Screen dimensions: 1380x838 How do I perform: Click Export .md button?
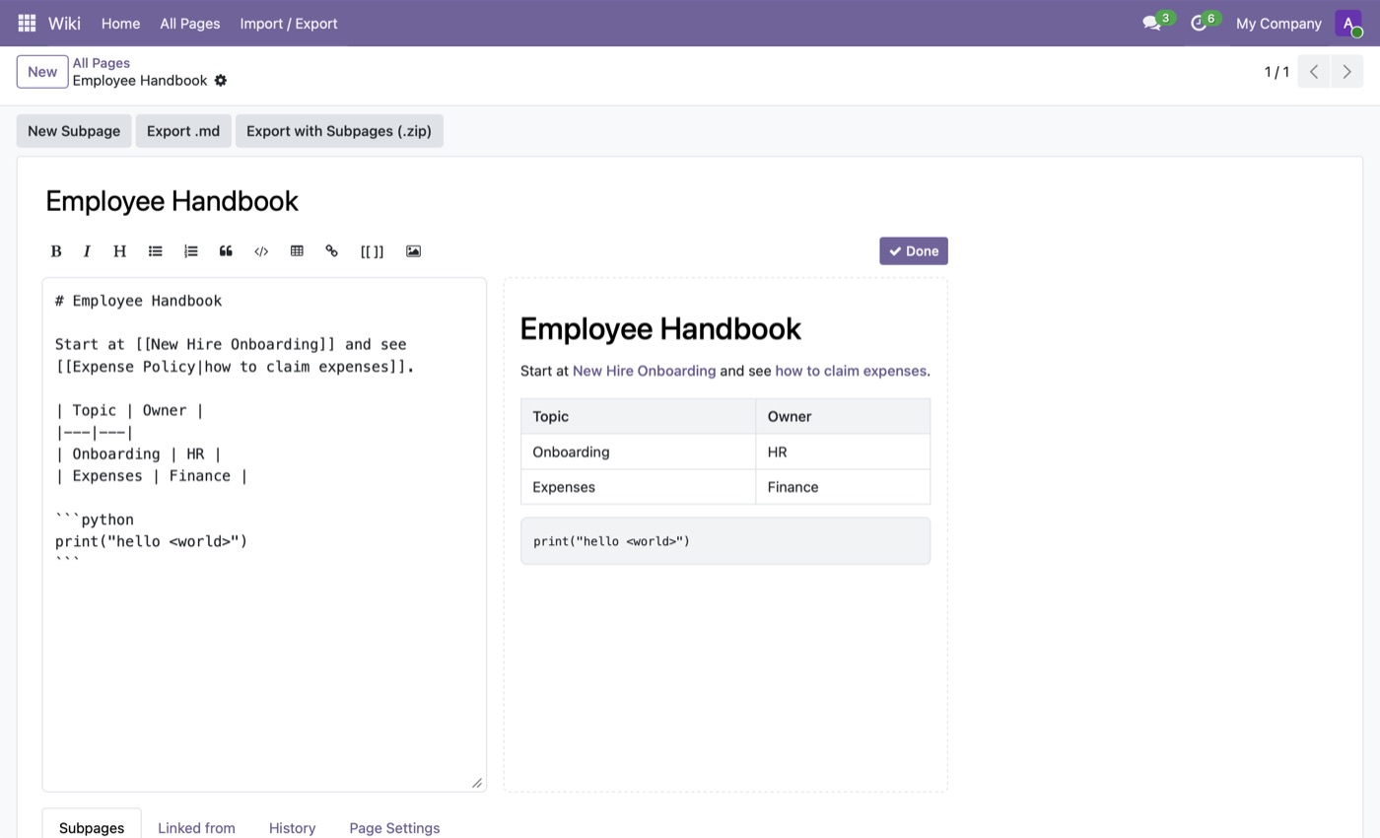(183, 131)
